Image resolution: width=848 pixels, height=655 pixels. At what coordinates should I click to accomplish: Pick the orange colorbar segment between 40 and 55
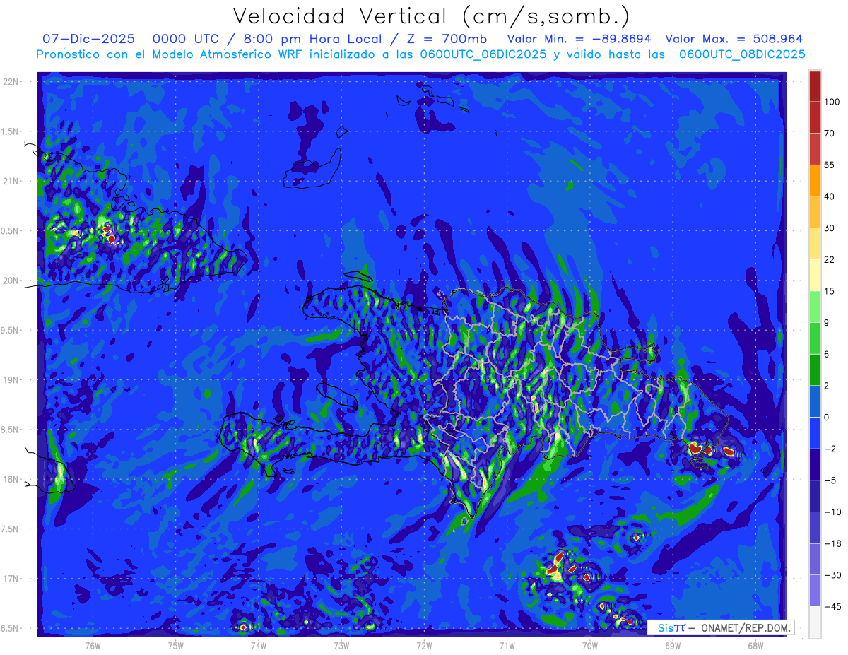coord(815,181)
